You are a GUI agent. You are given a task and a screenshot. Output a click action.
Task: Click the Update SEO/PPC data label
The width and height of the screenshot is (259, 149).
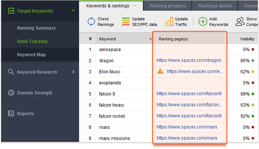point(144,22)
